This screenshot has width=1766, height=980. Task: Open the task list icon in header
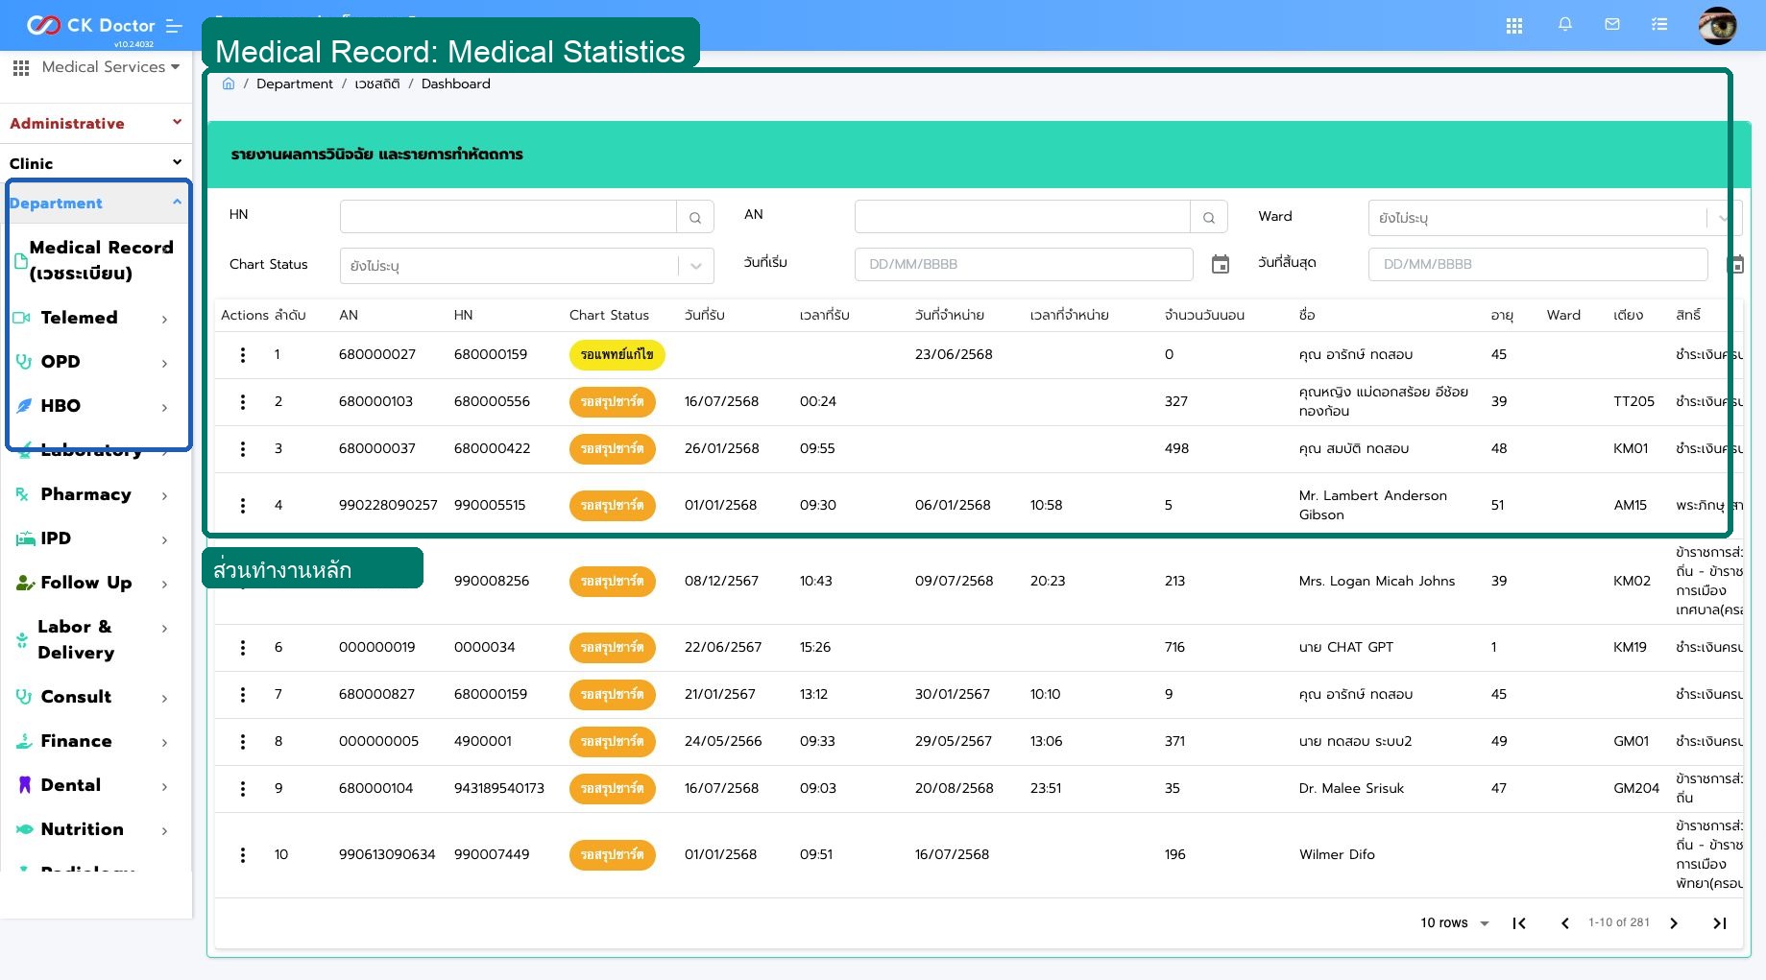[x=1659, y=24]
